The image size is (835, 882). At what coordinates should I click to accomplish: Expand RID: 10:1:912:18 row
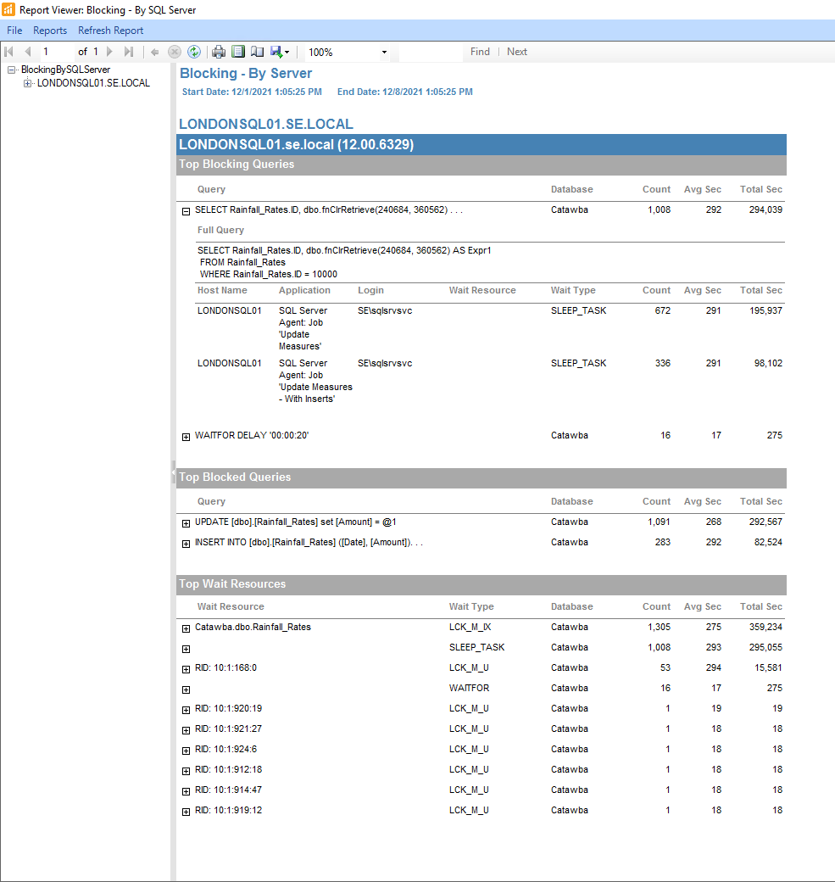click(x=186, y=771)
